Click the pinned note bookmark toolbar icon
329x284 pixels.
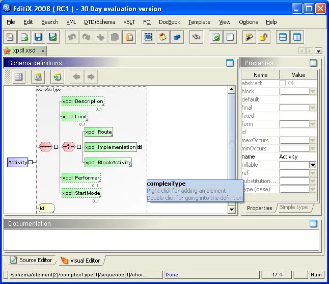tap(162, 37)
